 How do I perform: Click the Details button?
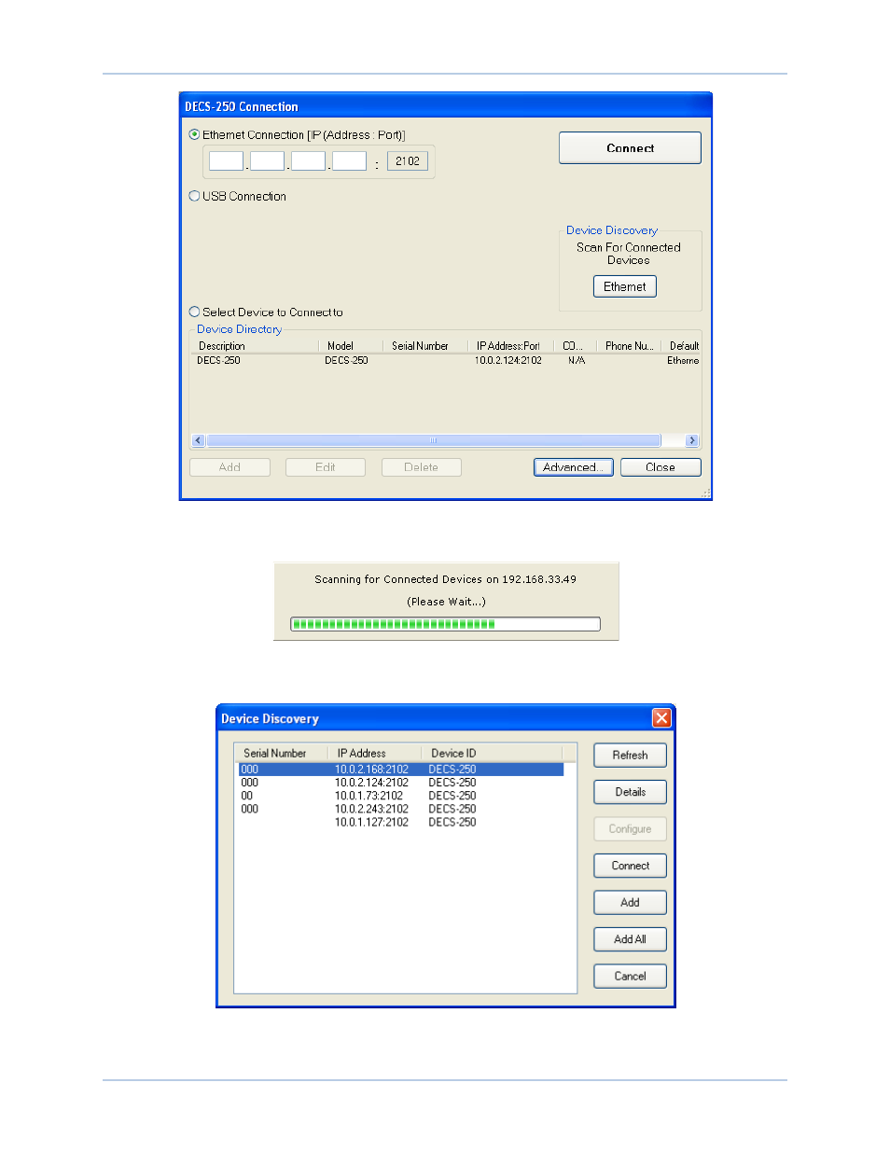point(630,792)
